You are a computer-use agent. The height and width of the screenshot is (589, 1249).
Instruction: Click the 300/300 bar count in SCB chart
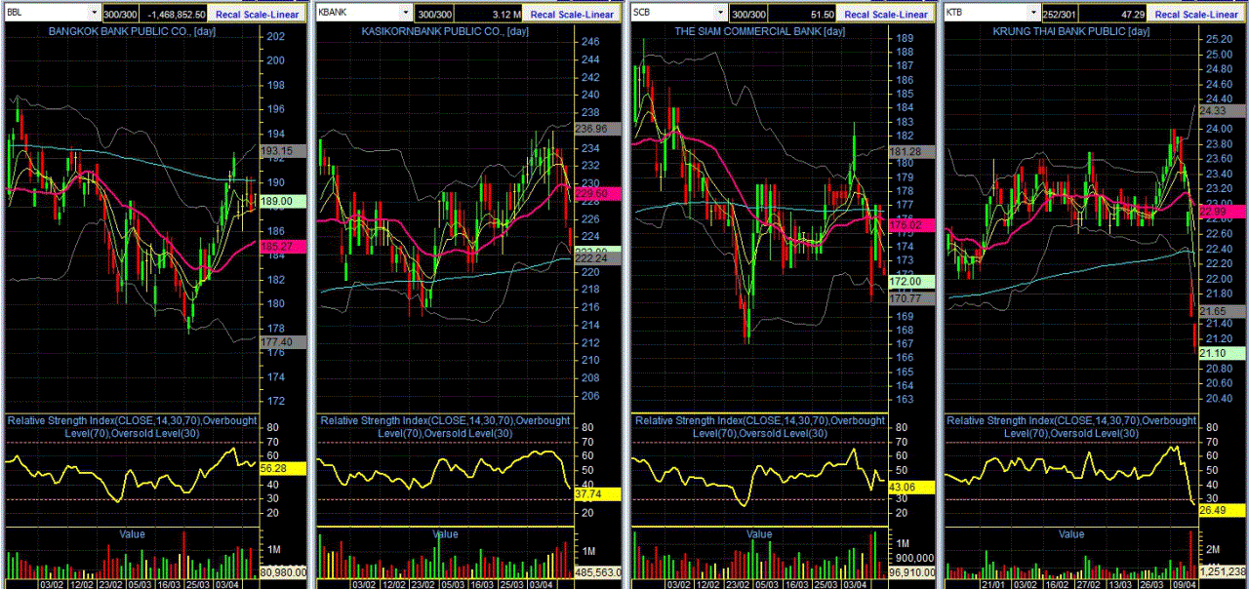click(747, 15)
